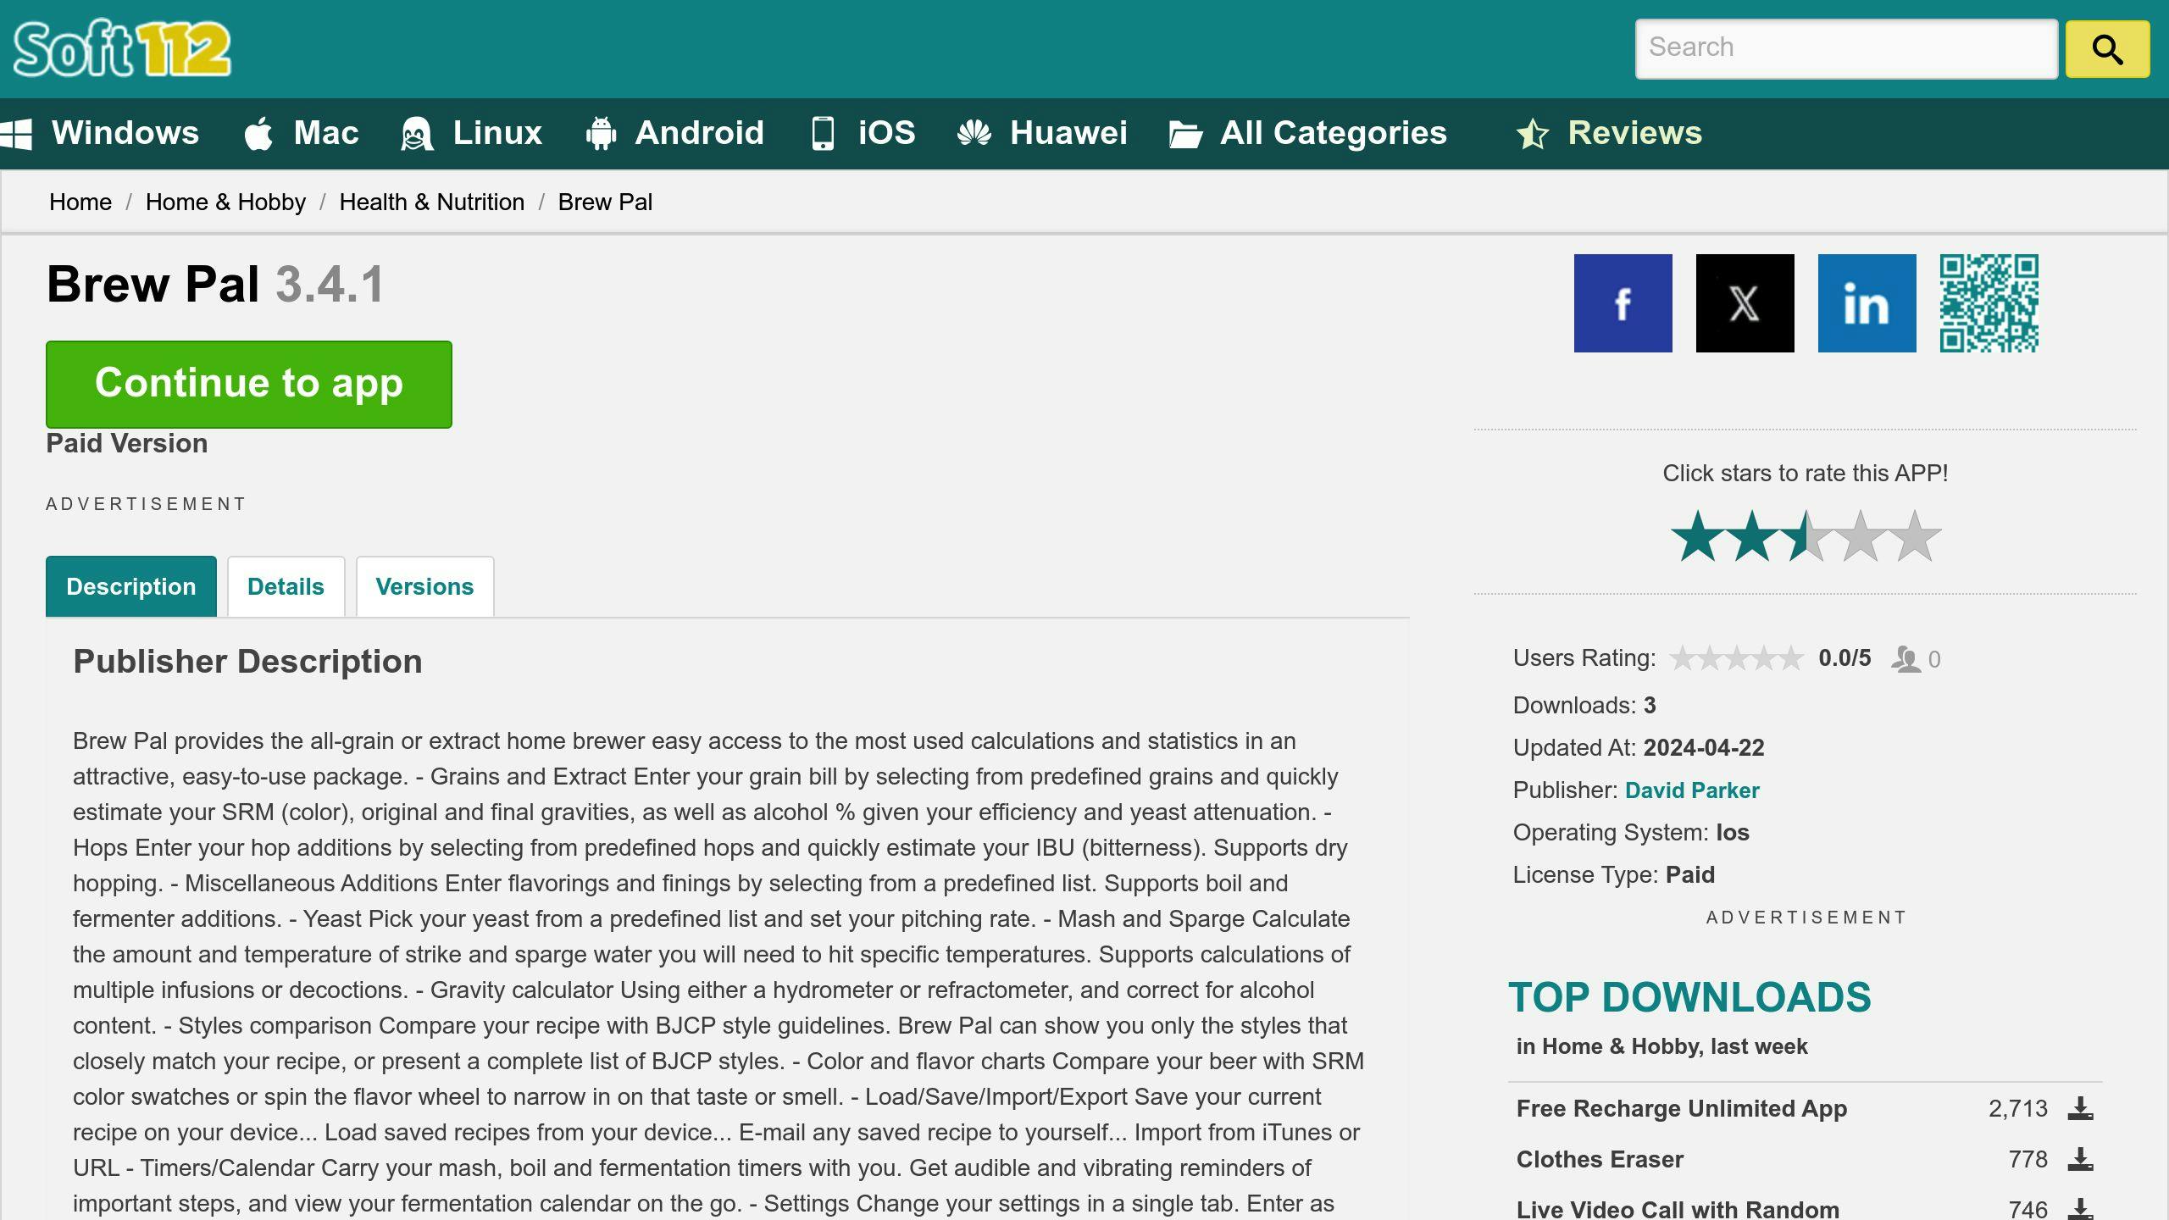Click the Health & Nutrition breadcrumb
Image resolution: width=2169 pixels, height=1220 pixels.
432,202
